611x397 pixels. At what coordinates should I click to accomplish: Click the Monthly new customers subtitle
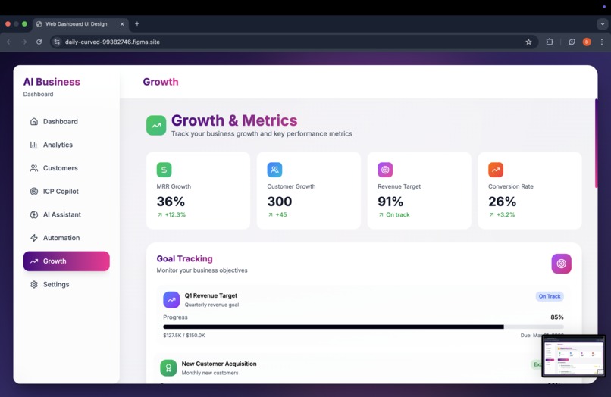pyautogui.click(x=210, y=373)
